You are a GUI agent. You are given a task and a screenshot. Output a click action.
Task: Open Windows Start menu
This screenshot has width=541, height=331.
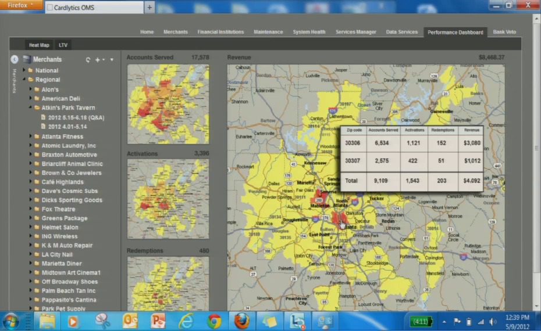tap(10, 322)
